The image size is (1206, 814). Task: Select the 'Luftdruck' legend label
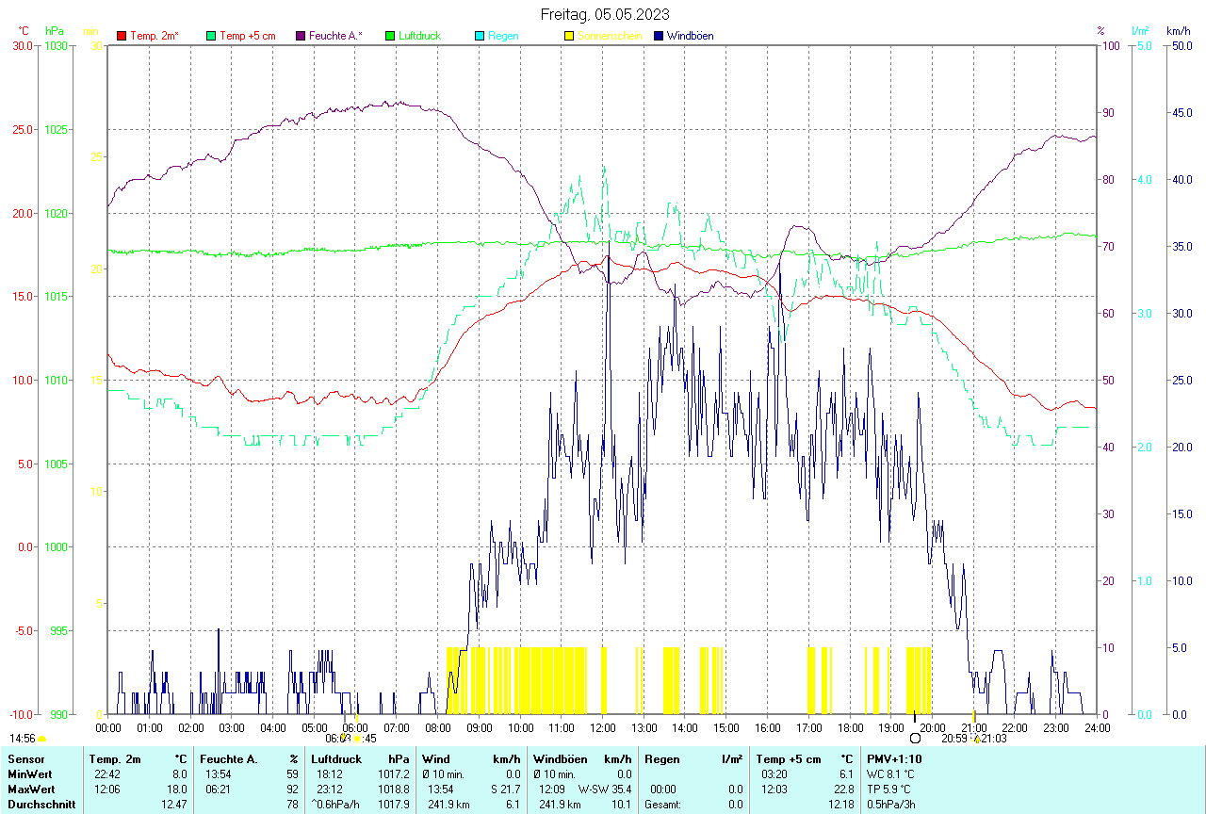[x=420, y=36]
